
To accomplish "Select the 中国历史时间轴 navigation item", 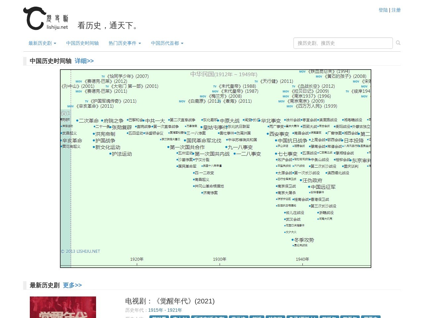I will point(82,43).
